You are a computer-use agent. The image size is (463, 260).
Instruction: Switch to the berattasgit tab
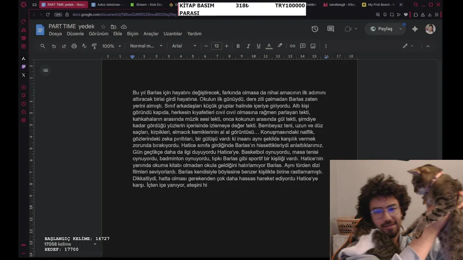click(339, 5)
